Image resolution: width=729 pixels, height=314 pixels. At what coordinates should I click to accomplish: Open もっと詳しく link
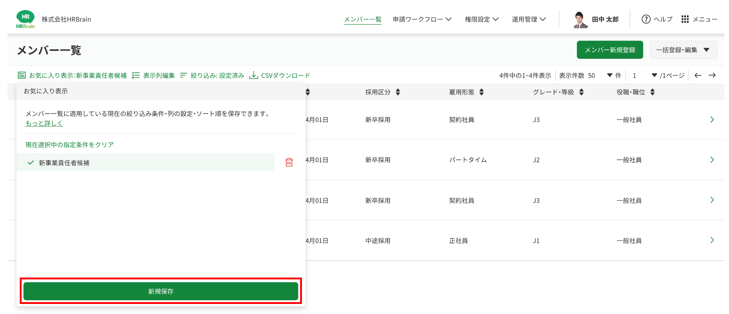[x=44, y=123]
